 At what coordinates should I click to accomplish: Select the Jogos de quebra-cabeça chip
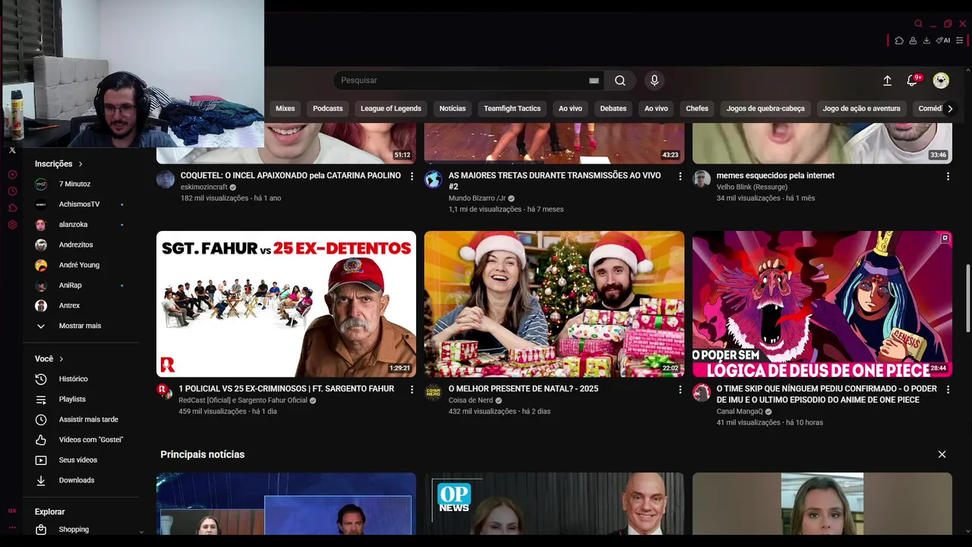pyautogui.click(x=765, y=109)
